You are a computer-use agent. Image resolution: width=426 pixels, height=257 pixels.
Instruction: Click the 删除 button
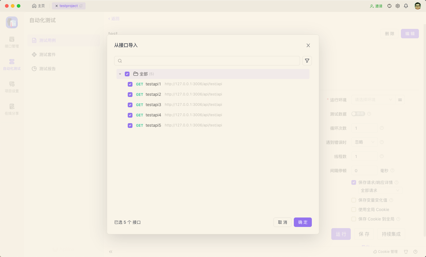click(390, 34)
